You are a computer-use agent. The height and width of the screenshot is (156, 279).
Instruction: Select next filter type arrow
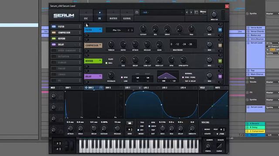coord(132,30)
